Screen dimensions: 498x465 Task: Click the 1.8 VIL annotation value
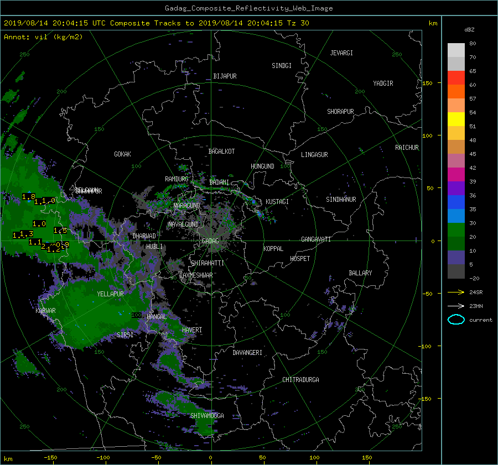[29, 197]
